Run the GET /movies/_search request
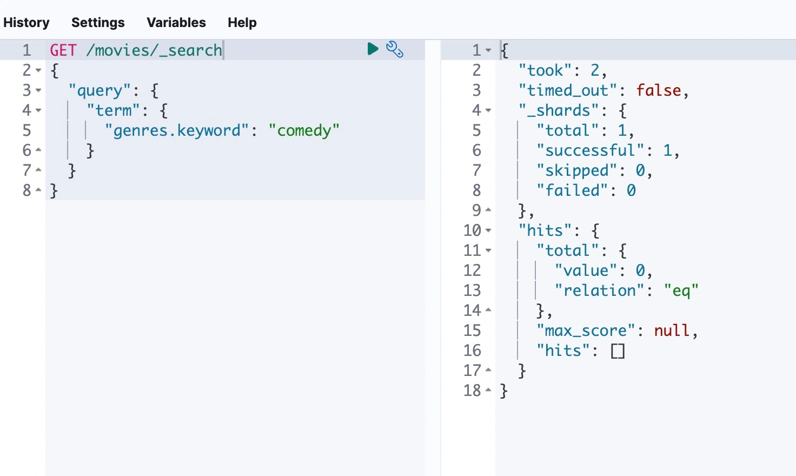 (373, 49)
